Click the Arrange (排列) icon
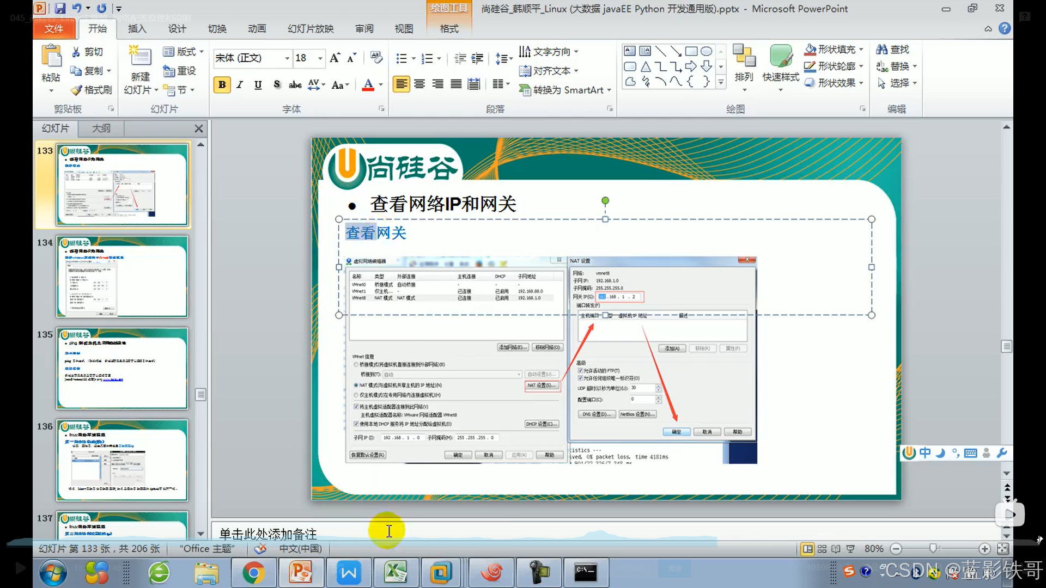This screenshot has height=588, width=1046. (x=744, y=56)
